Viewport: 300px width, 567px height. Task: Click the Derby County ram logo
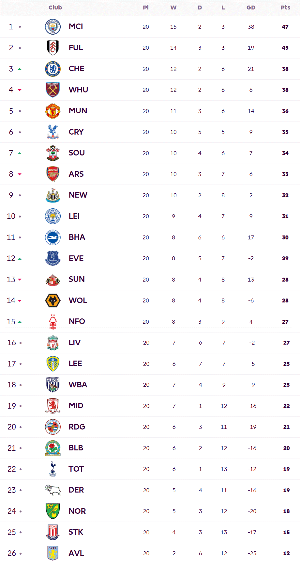coord(53,490)
